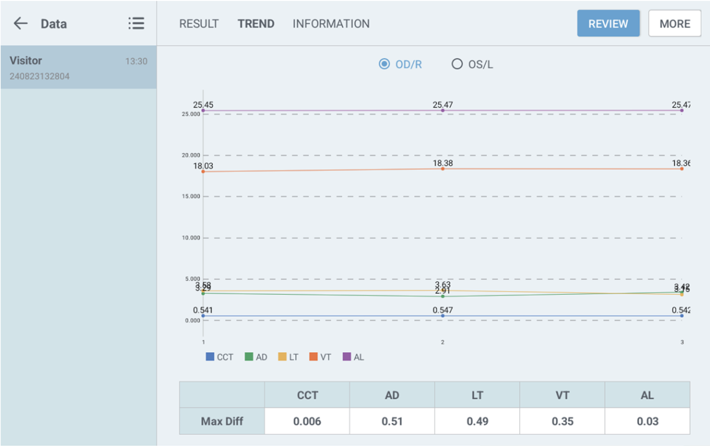
Task: Click the CCT data point labeled 0.547
Action: pos(443,316)
